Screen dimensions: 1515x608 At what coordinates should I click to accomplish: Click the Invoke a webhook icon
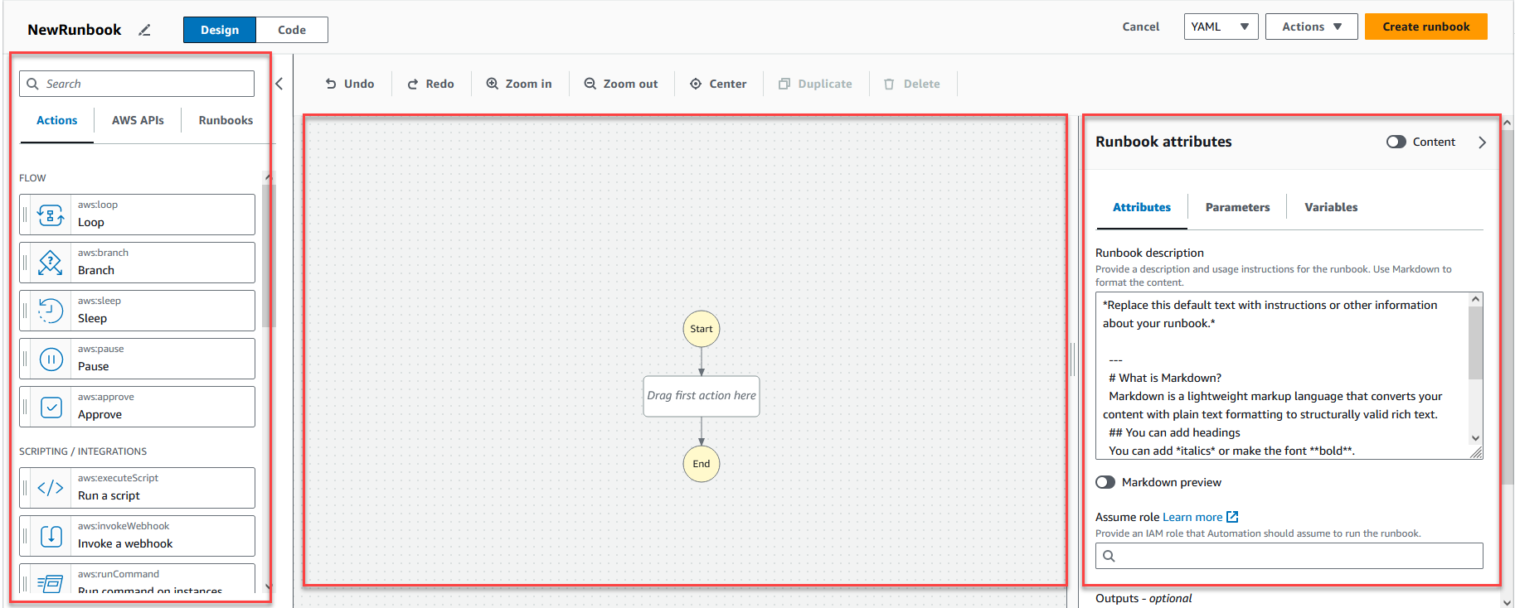51,536
